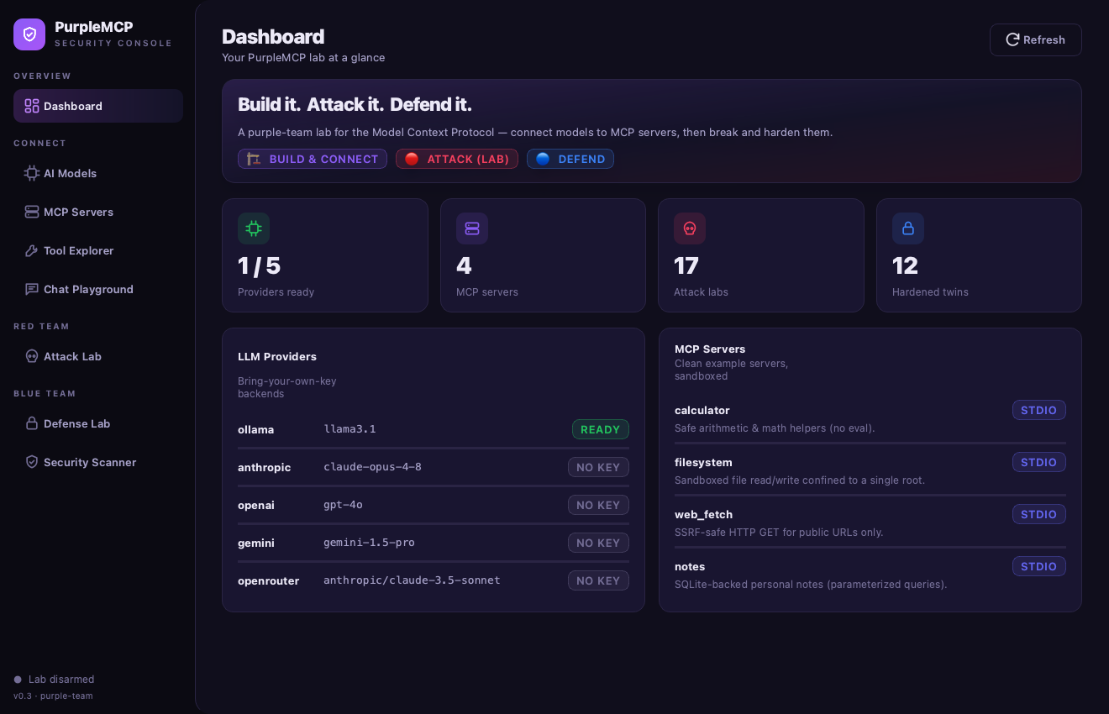Click the STDIO badge for web_fetch
This screenshot has height=714, width=1109.
1039,514
